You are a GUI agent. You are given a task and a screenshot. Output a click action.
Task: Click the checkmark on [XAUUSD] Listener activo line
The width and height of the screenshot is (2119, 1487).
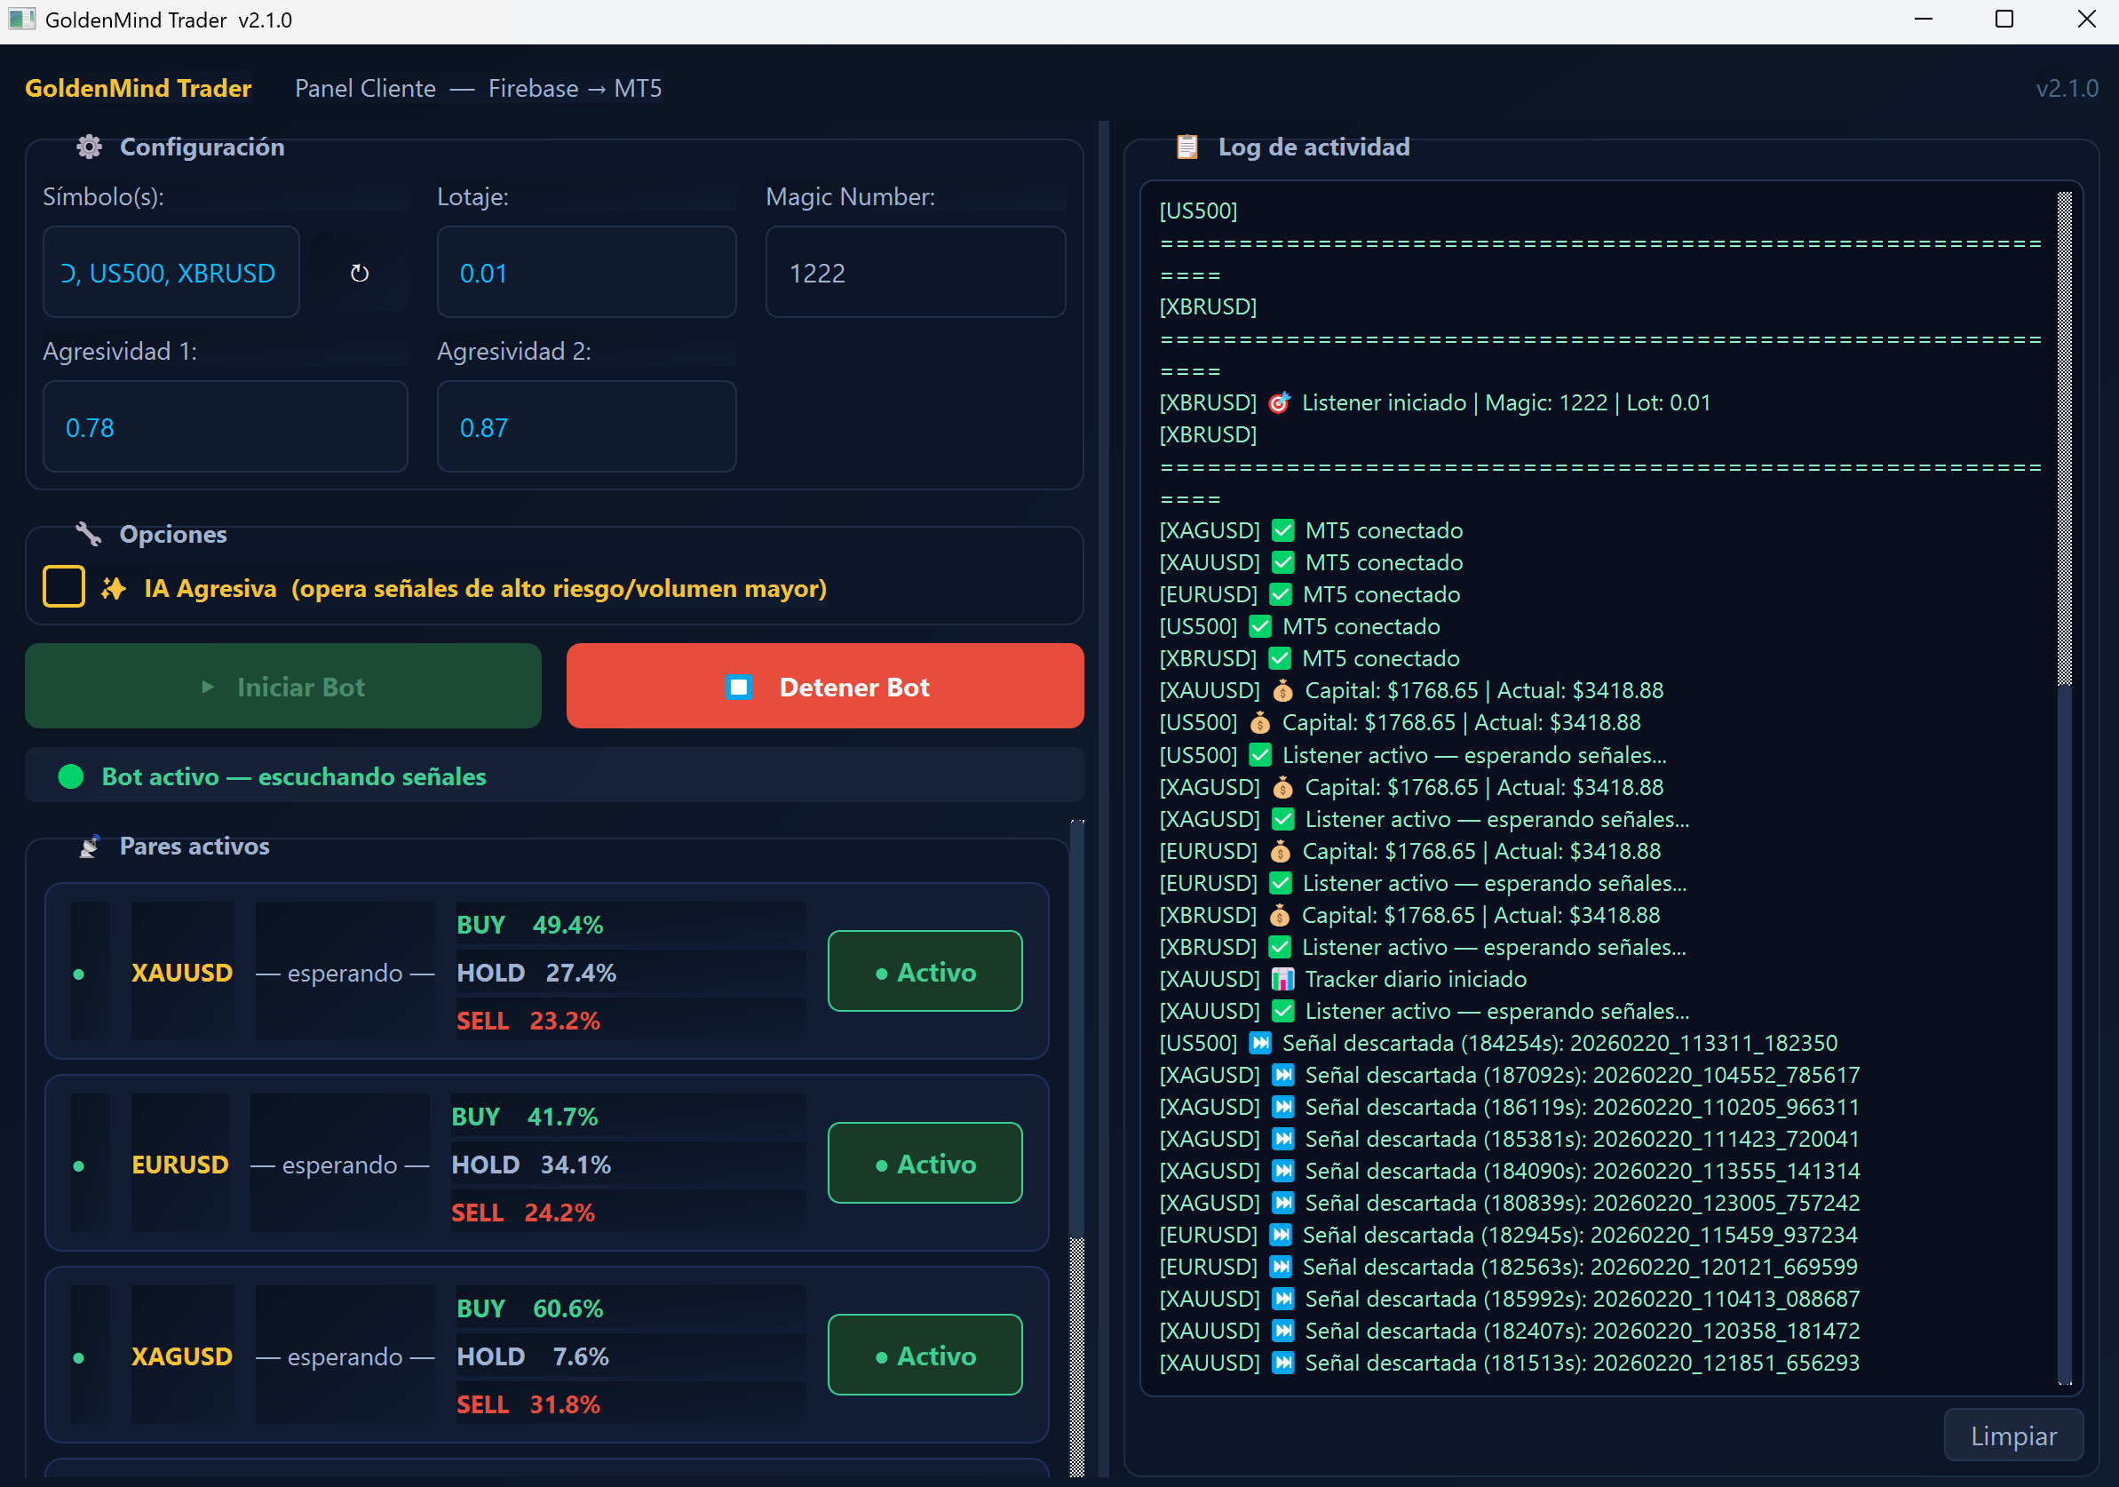1282,1012
